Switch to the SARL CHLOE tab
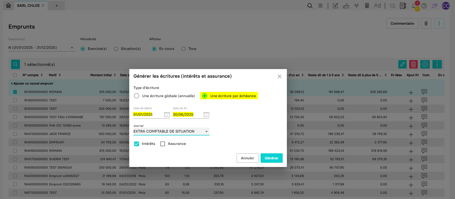Screen dimensions: 455x199 28,6
